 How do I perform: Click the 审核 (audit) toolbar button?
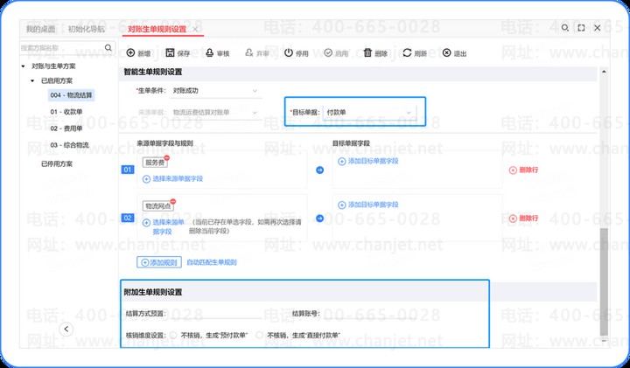pos(217,53)
